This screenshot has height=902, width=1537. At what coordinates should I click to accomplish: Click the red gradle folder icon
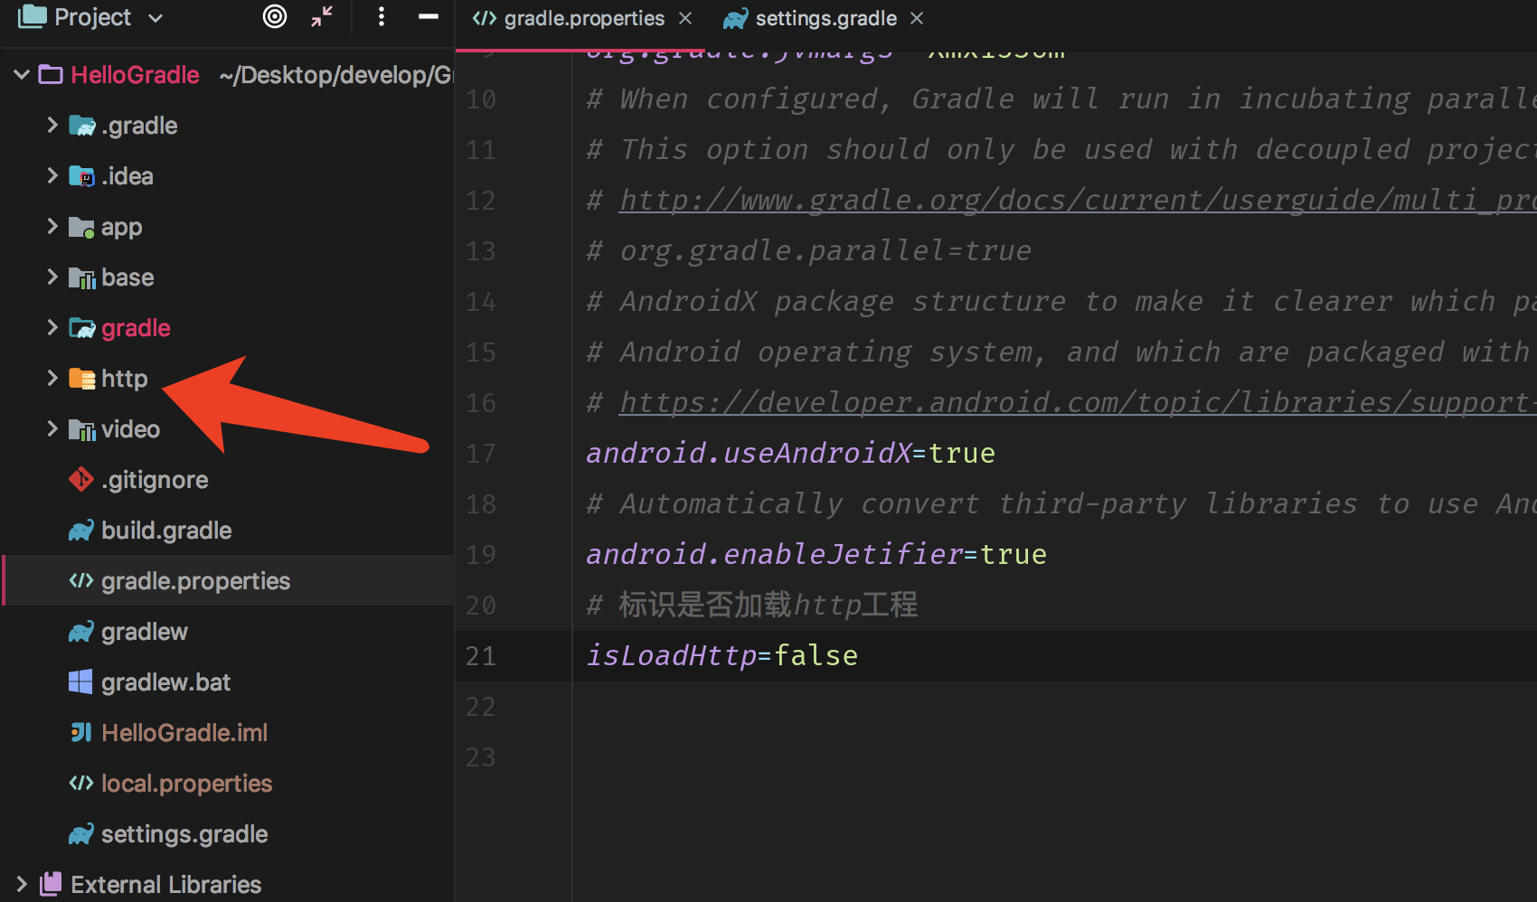(x=82, y=328)
